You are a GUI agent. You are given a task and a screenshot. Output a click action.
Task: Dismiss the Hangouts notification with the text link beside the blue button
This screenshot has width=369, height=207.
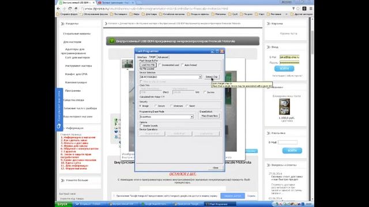click(251, 195)
